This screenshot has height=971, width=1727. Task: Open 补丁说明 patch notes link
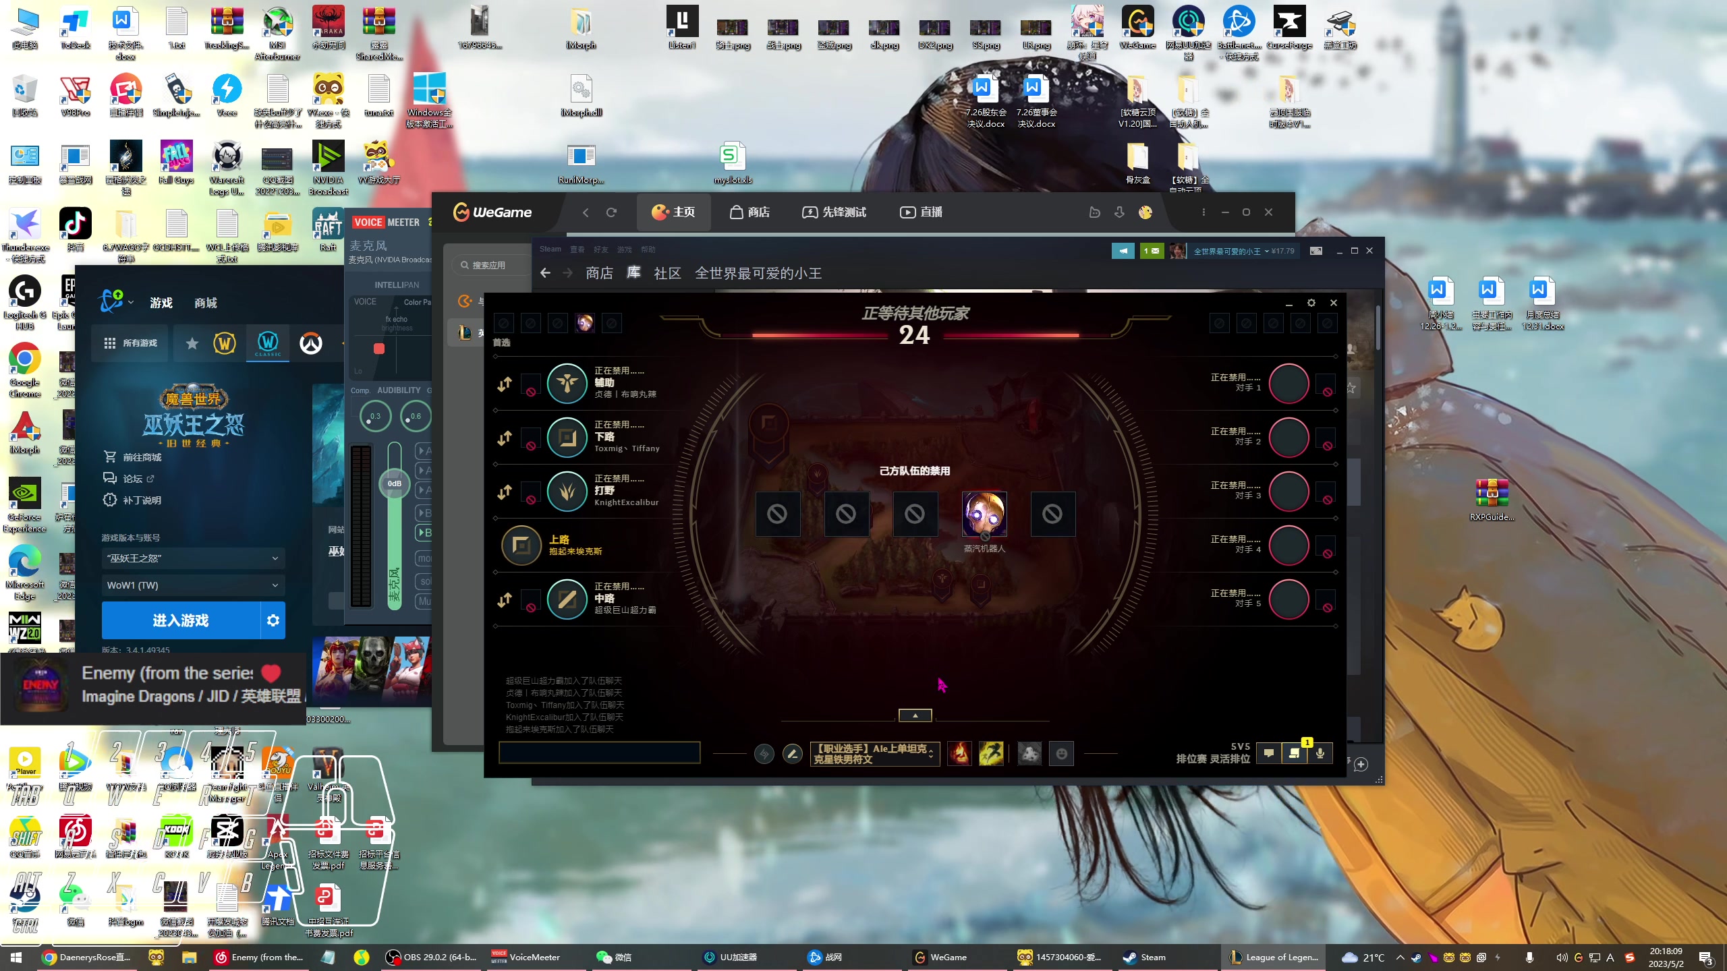pos(133,500)
